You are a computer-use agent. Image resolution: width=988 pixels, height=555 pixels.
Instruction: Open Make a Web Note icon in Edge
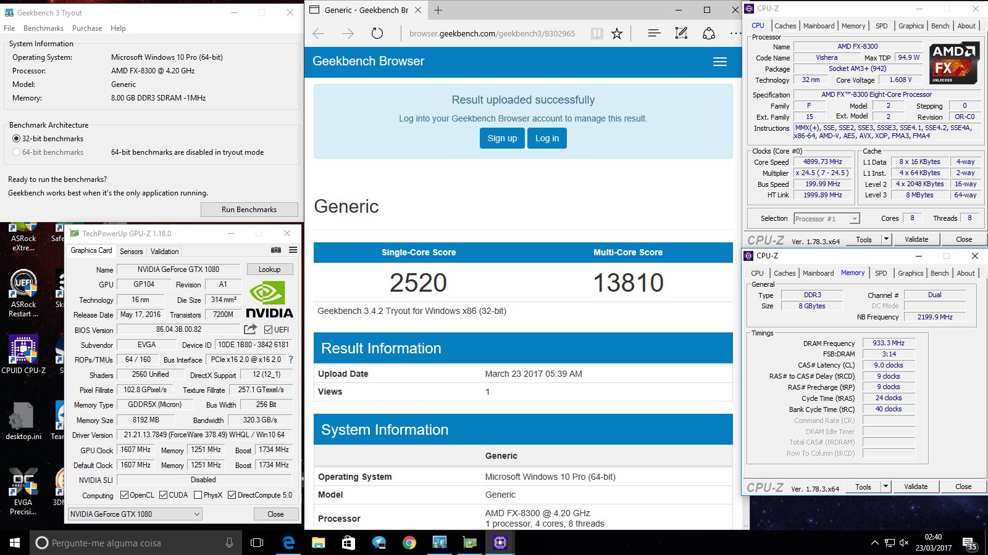[681, 33]
